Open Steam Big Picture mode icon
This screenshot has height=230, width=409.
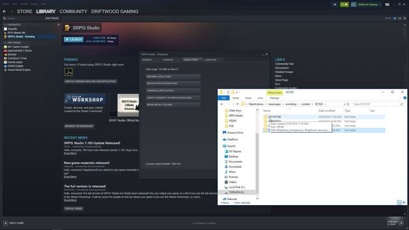point(387,4)
